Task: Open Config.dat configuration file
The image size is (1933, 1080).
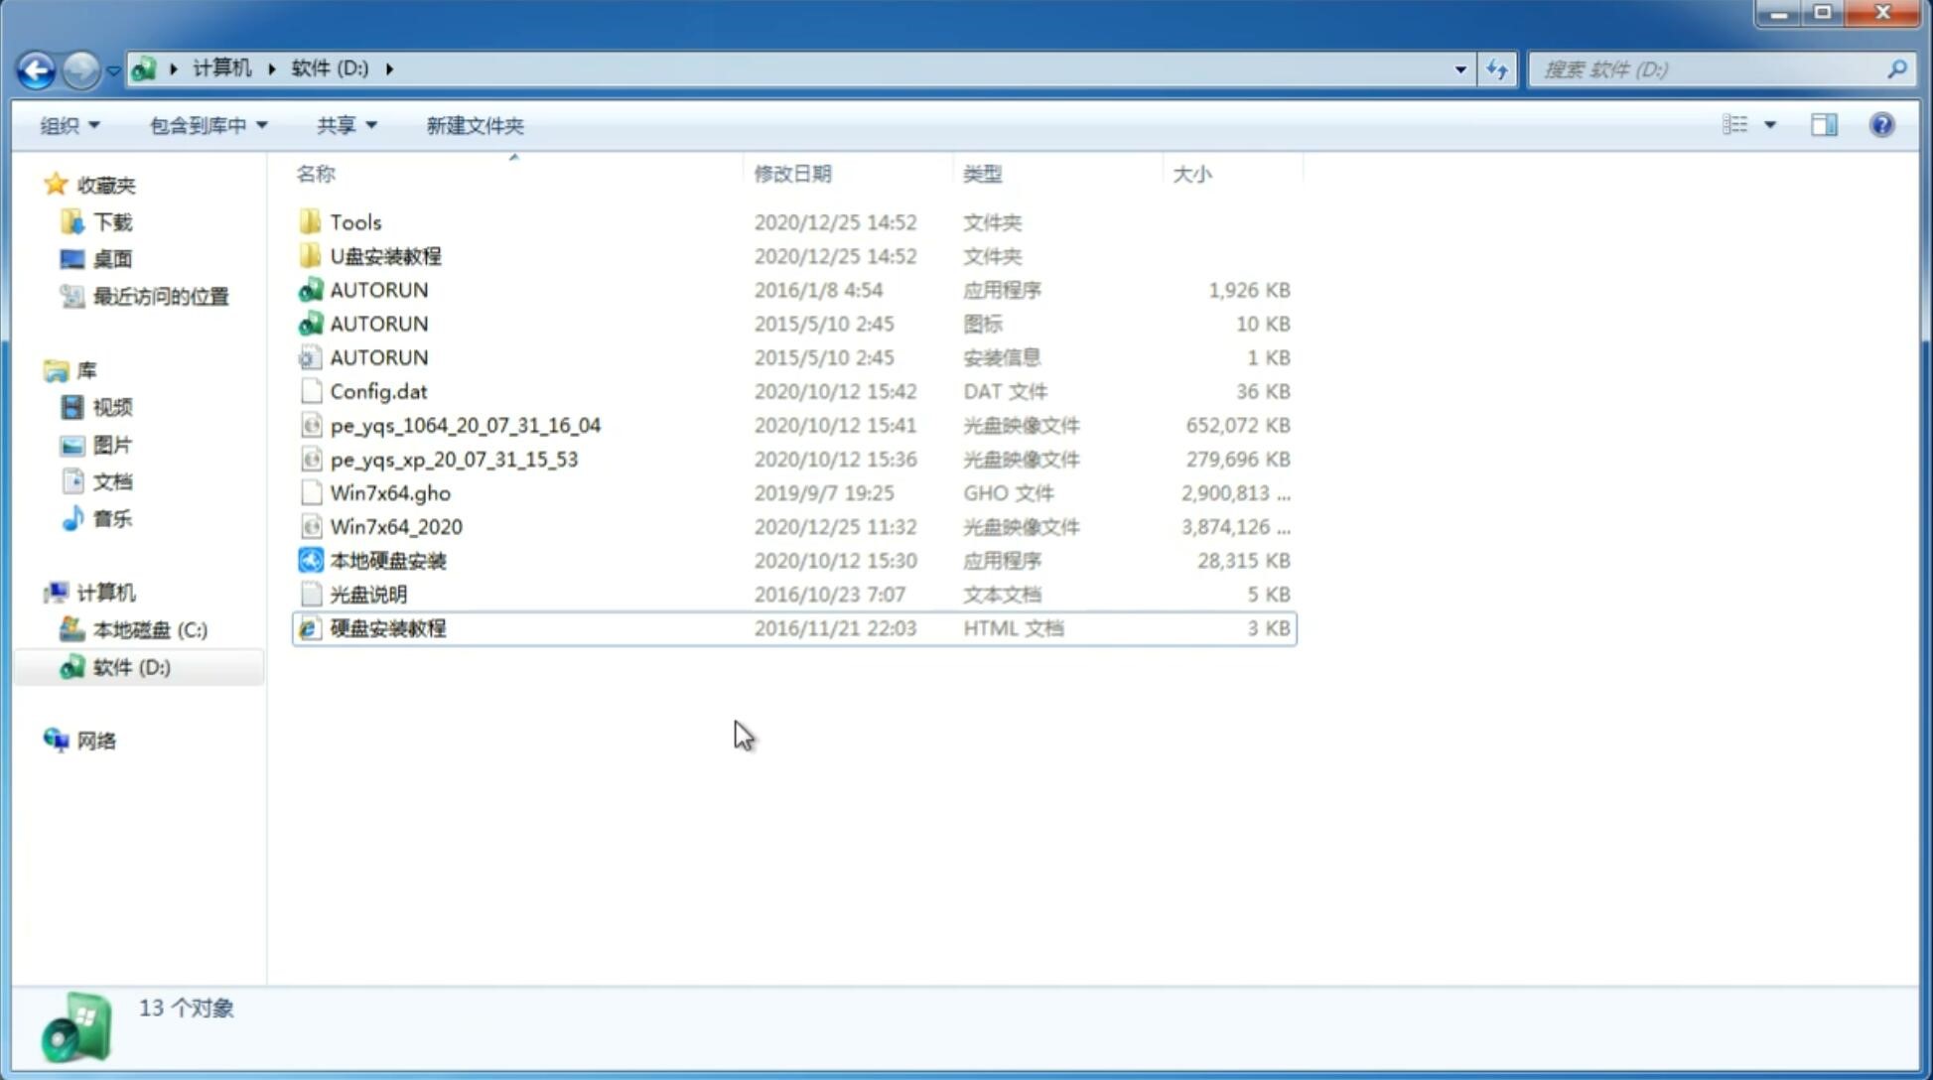Action: [x=378, y=391]
